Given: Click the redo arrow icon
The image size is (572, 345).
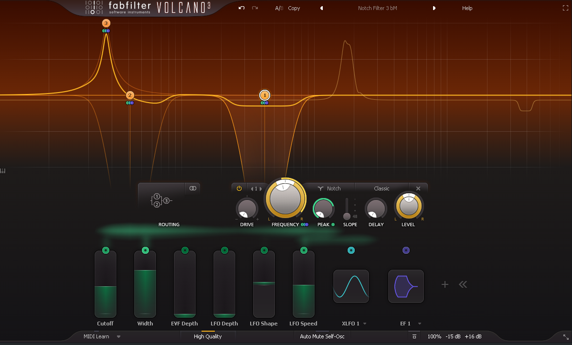Looking at the screenshot, I should (x=255, y=8).
